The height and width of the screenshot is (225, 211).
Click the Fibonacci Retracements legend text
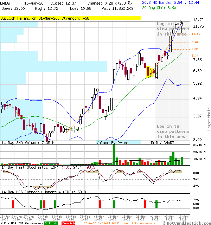[120, 223]
